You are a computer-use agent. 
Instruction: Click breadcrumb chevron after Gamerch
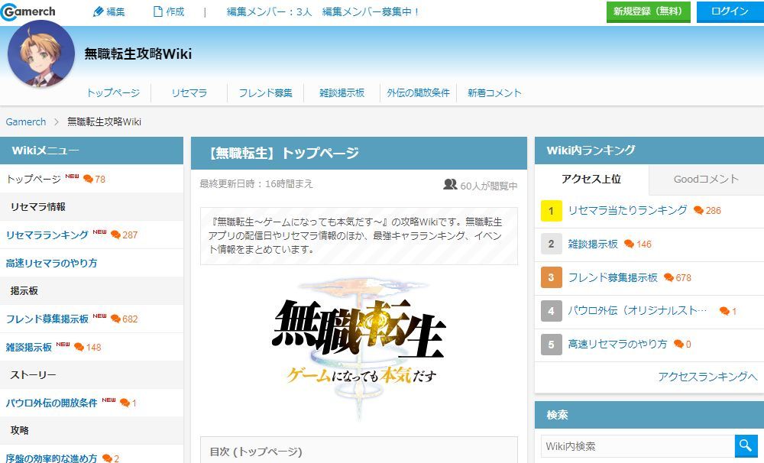57,121
